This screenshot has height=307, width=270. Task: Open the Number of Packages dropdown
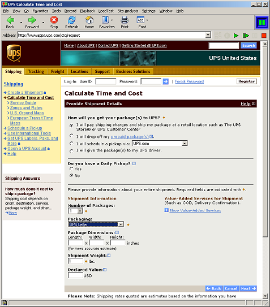click(80, 211)
